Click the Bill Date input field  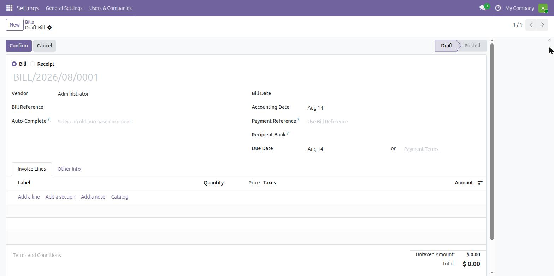394,94
